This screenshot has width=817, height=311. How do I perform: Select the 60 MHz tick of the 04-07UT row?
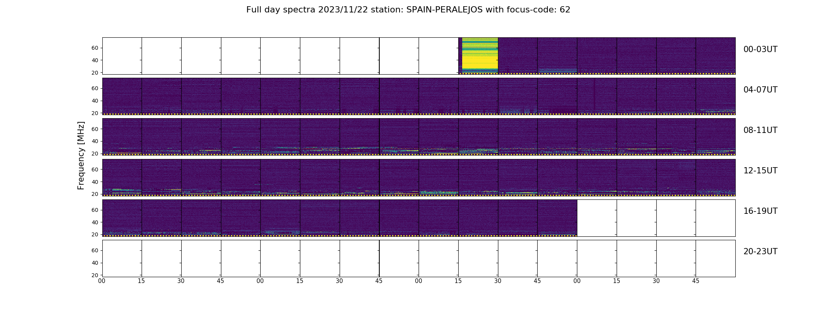(x=95, y=88)
